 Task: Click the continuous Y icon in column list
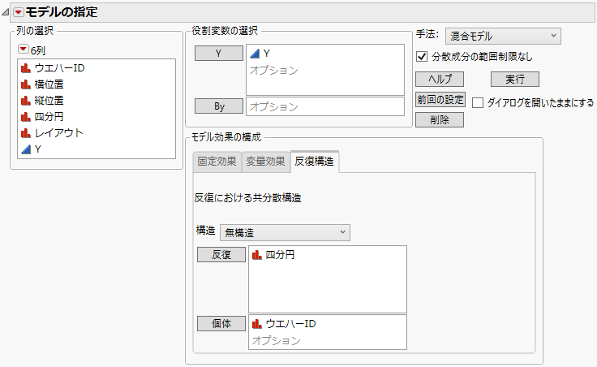pos(26,149)
